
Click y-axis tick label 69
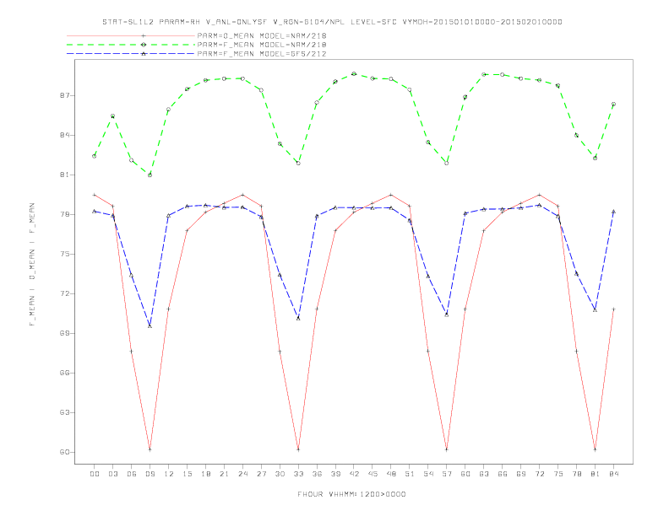click(65, 333)
